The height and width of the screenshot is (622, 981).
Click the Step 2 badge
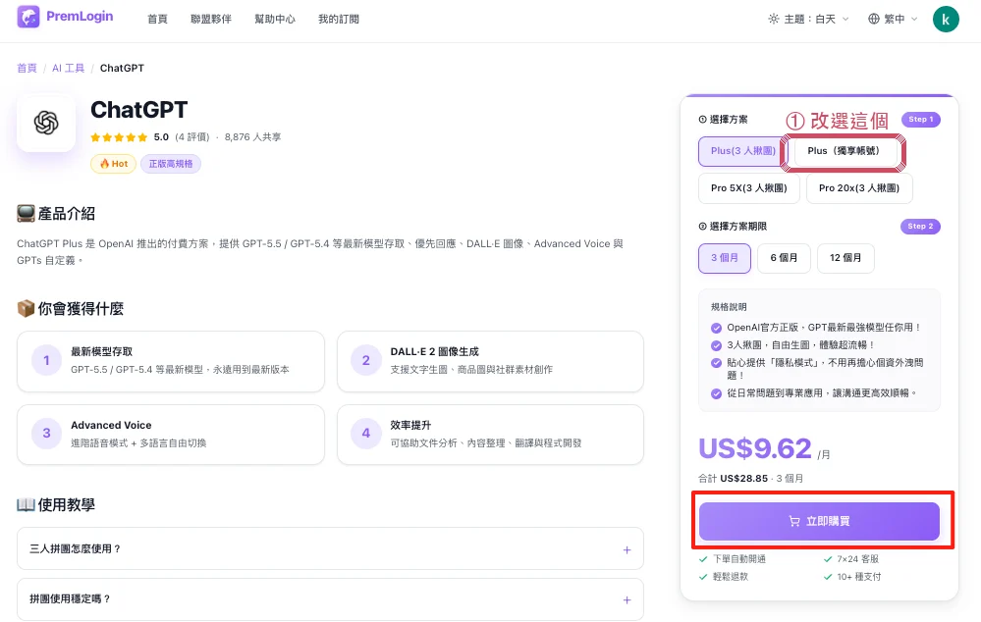(x=920, y=227)
